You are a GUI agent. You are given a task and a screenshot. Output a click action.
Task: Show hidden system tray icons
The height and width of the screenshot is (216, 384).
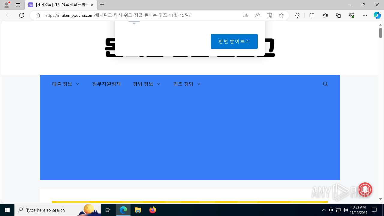point(323,210)
